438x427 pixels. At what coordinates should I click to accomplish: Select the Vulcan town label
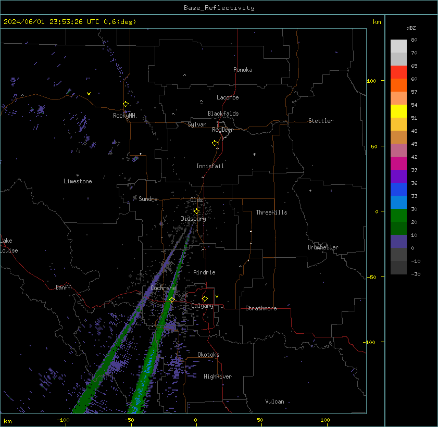(x=274, y=401)
